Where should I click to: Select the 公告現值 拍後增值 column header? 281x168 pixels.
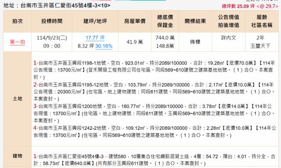tap(228, 21)
